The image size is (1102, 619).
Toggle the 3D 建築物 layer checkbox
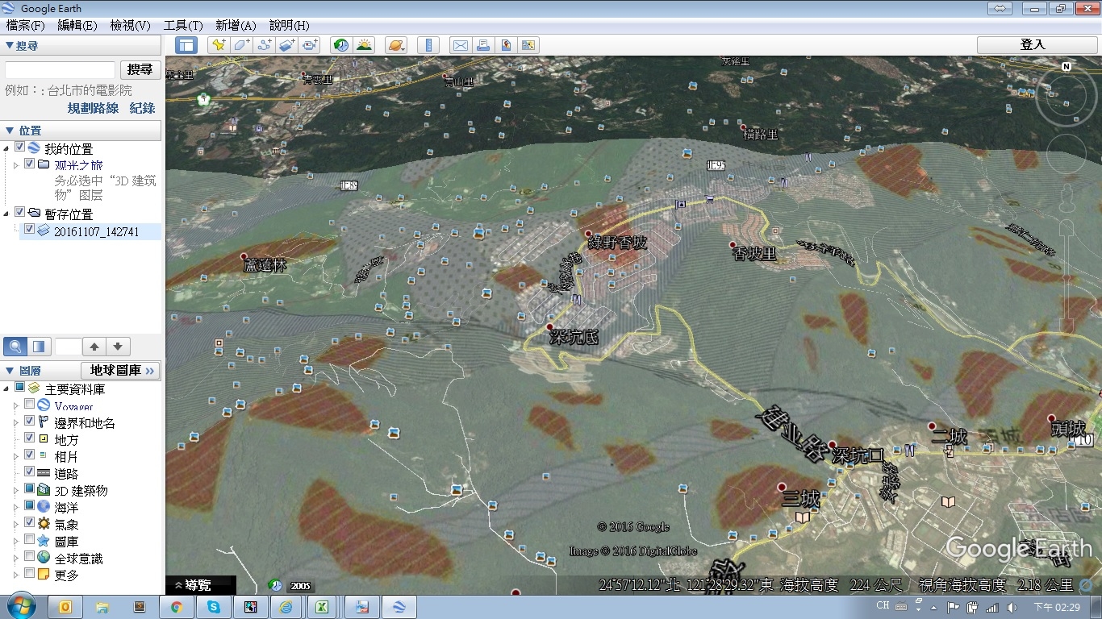(x=30, y=489)
